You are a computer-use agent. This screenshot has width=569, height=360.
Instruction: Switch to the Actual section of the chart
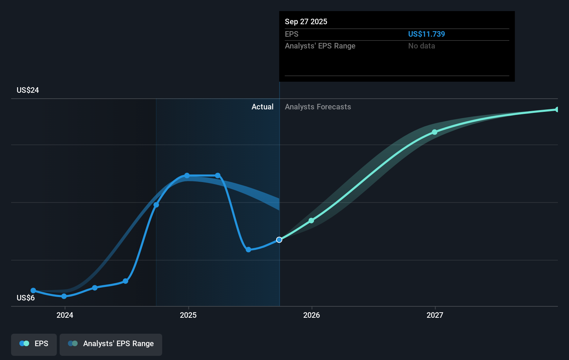pos(262,107)
